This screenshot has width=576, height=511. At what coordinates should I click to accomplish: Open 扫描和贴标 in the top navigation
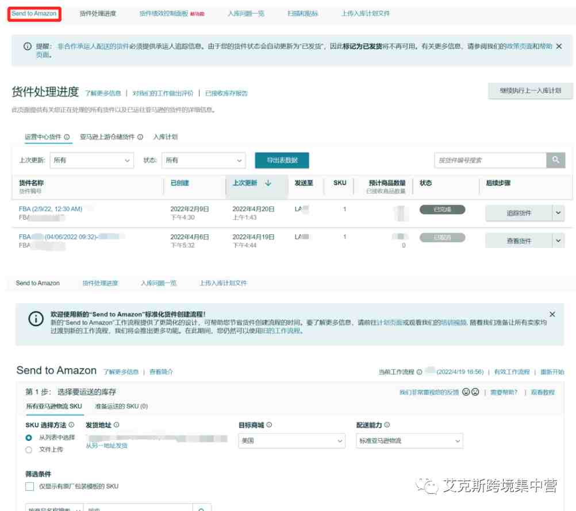click(303, 14)
